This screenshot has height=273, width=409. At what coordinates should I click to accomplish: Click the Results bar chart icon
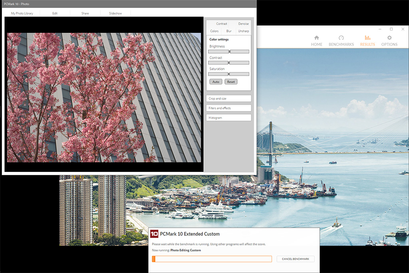tap(367, 38)
